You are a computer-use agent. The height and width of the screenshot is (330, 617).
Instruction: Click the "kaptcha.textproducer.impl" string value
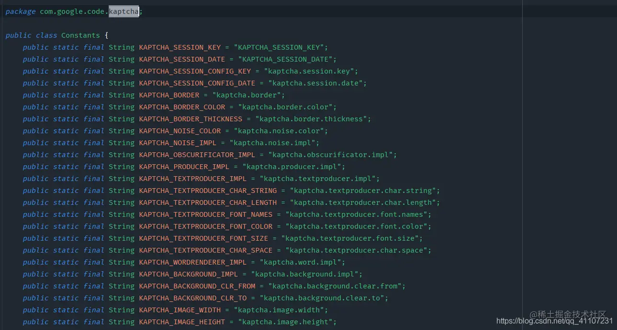tap(318, 179)
